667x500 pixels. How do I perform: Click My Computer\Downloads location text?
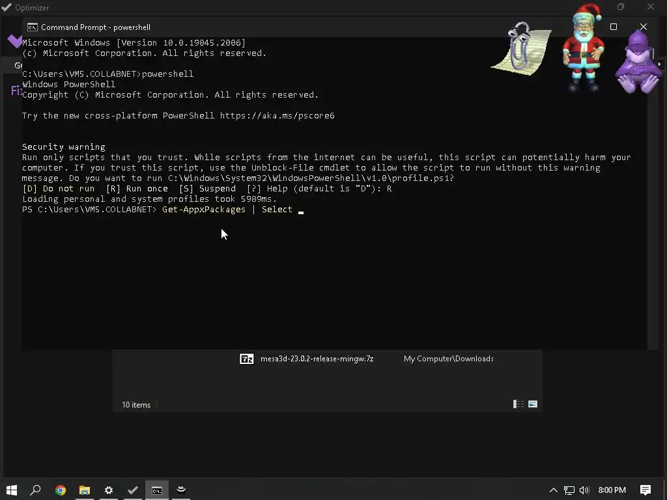[x=449, y=359]
